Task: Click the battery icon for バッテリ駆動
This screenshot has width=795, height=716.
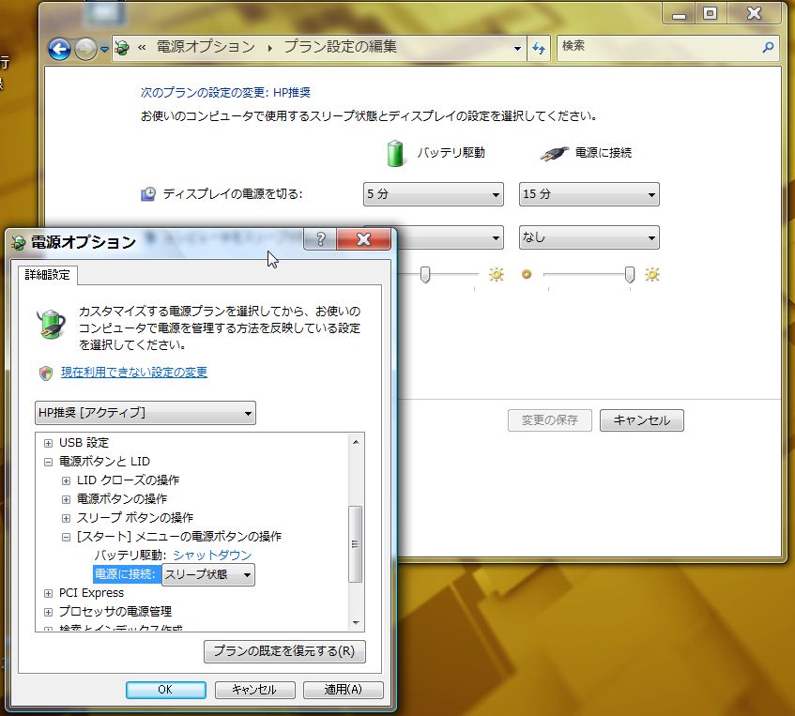Action: click(x=395, y=153)
